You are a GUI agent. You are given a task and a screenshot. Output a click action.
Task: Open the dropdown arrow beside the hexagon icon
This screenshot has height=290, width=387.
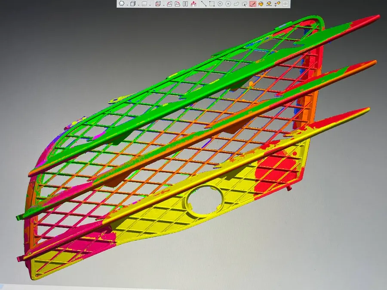(127, 5)
